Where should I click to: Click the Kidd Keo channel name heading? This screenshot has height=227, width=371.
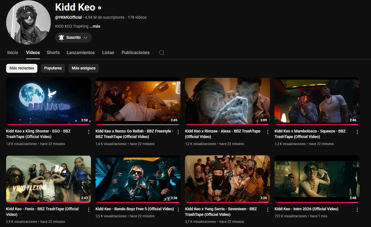click(x=75, y=7)
